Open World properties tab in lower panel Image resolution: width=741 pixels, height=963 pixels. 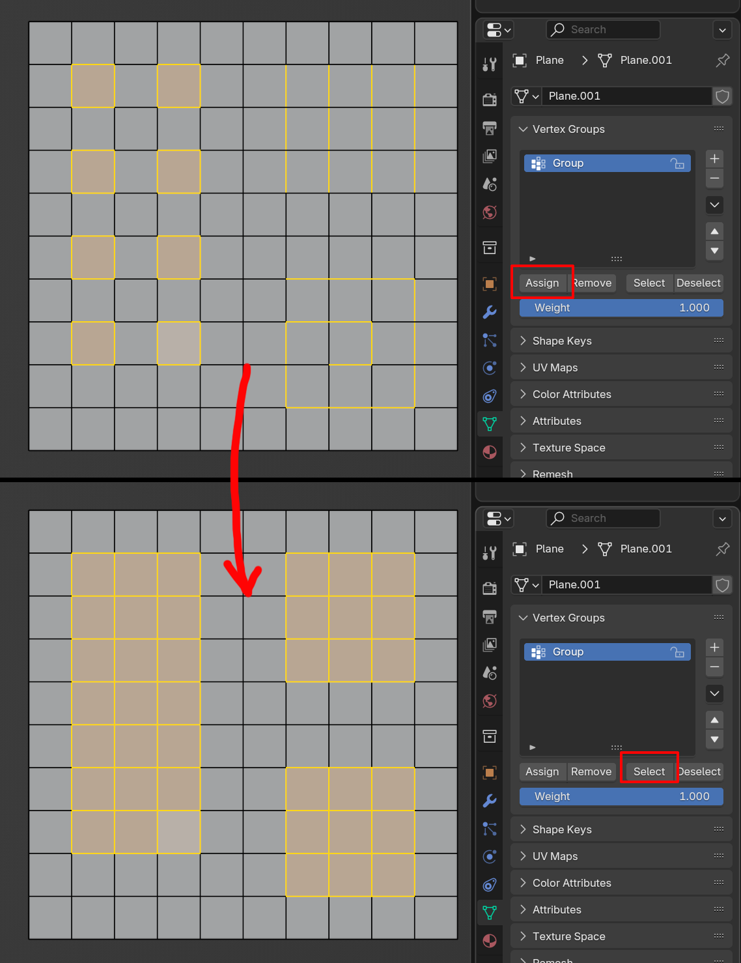point(490,701)
